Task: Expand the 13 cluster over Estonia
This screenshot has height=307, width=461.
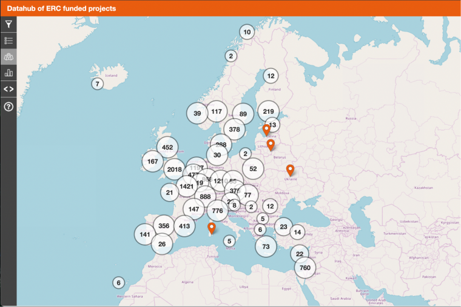Action: (x=273, y=125)
